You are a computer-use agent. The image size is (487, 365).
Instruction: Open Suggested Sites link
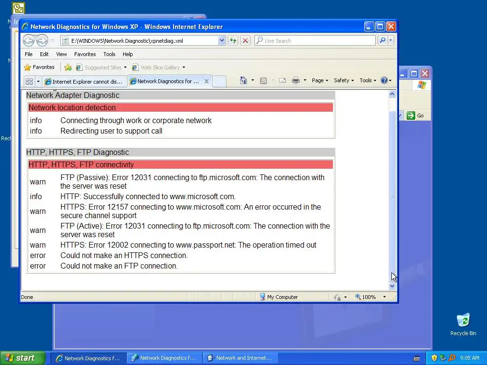click(x=101, y=67)
